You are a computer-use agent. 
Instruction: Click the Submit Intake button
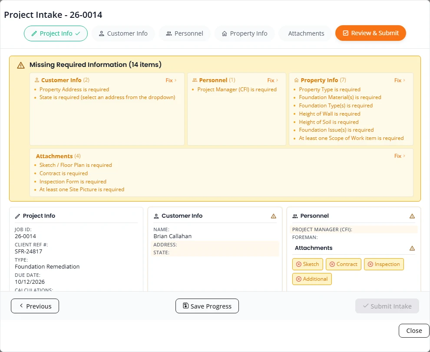pos(387,306)
